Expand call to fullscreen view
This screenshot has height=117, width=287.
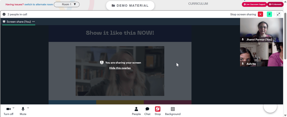(278, 14)
